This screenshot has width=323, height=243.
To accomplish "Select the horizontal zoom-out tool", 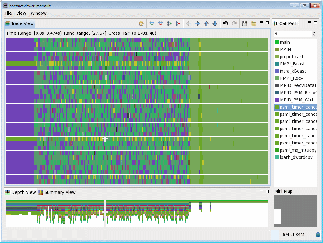I will (x=160, y=23).
